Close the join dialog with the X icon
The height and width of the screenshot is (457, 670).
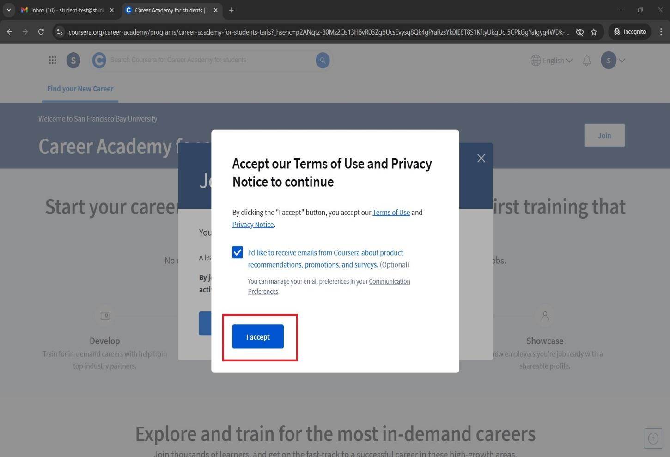(x=481, y=158)
